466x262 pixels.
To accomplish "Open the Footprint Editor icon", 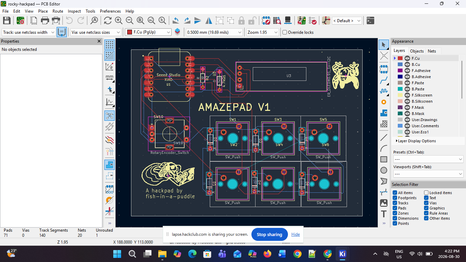I will click(266, 20).
